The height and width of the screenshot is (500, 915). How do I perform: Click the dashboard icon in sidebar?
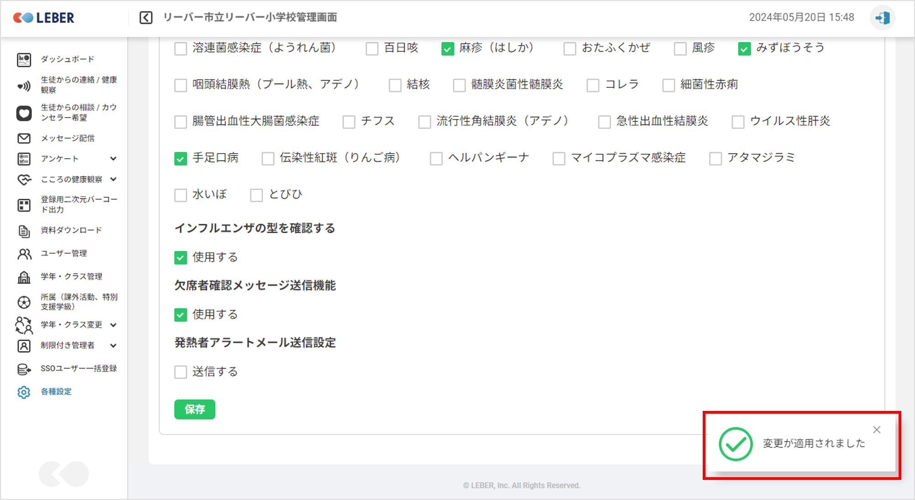(24, 60)
